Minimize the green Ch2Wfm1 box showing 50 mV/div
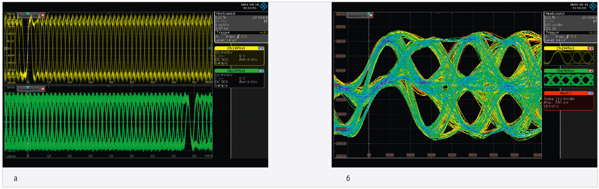Image resolution: width=599 pixels, height=189 pixels. (261, 71)
